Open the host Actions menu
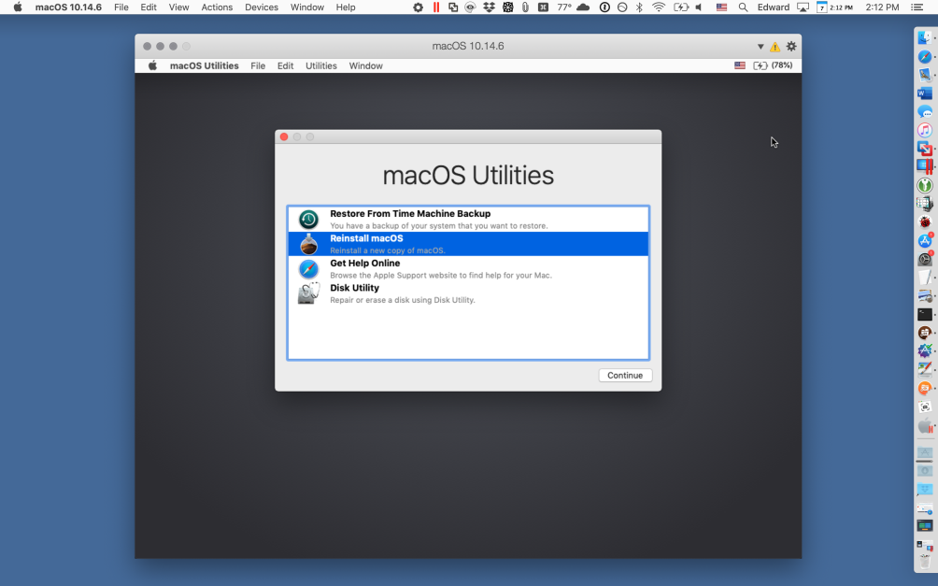 (217, 7)
